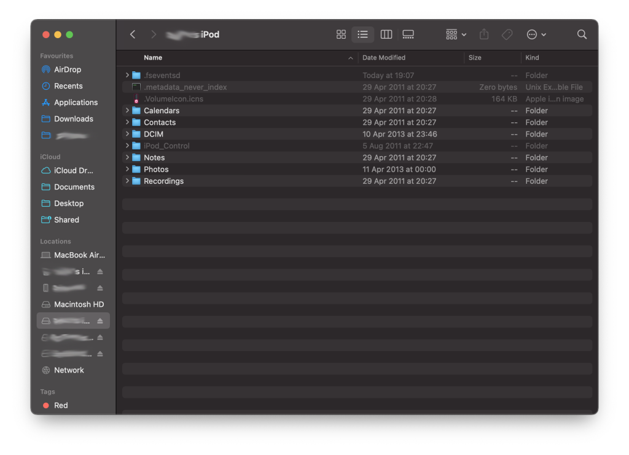The width and height of the screenshot is (629, 455).
Task: Expand the Contacts folder
Action: coord(127,122)
